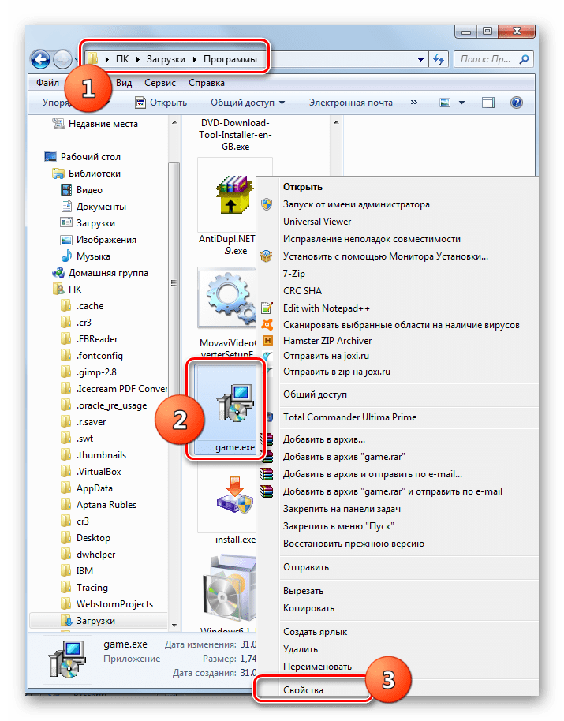Viewport: 564px width, 721px height.
Task: Open the 7-Zip submenu
Action: (x=294, y=274)
